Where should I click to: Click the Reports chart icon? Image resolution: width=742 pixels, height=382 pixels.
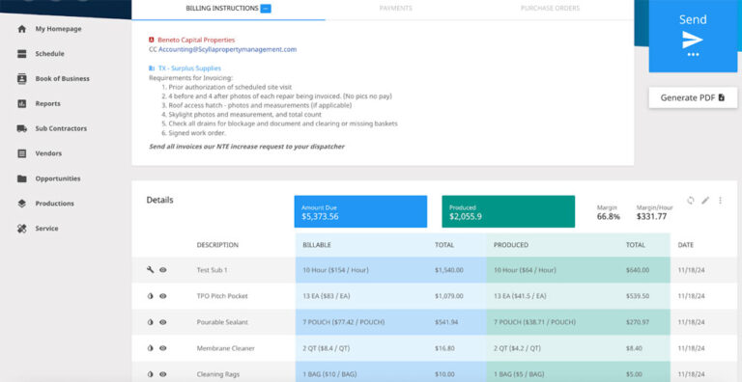22,103
